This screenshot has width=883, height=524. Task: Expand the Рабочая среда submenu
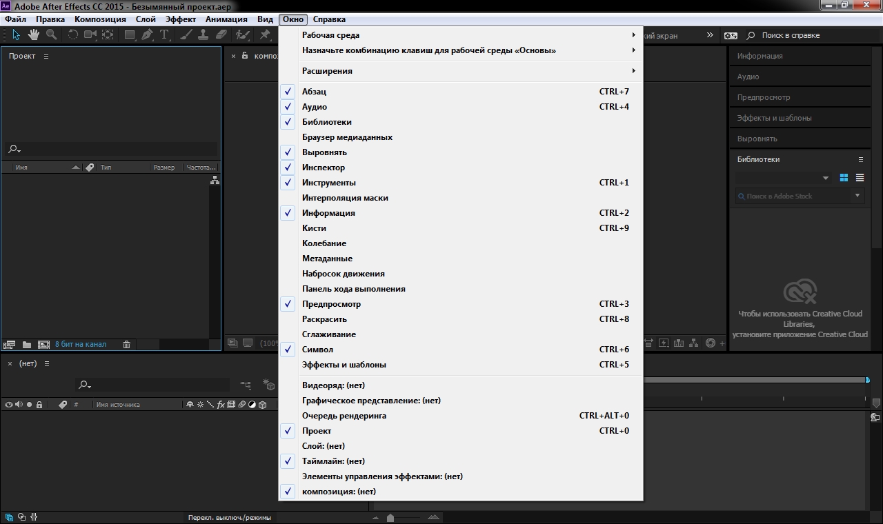460,35
